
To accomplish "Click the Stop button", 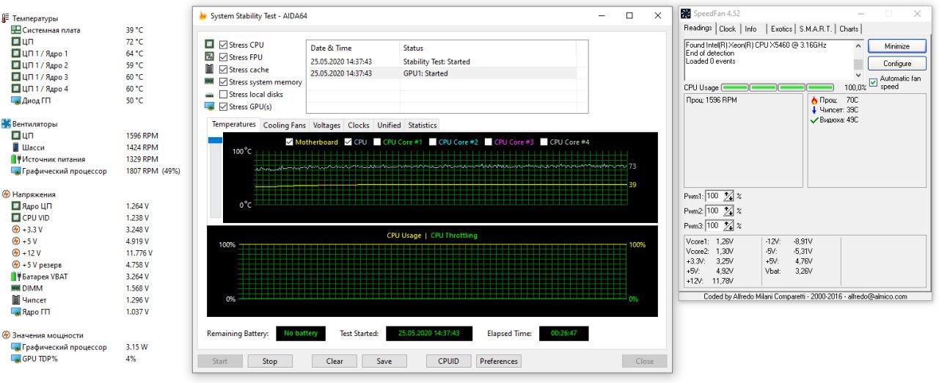I will tap(270, 361).
